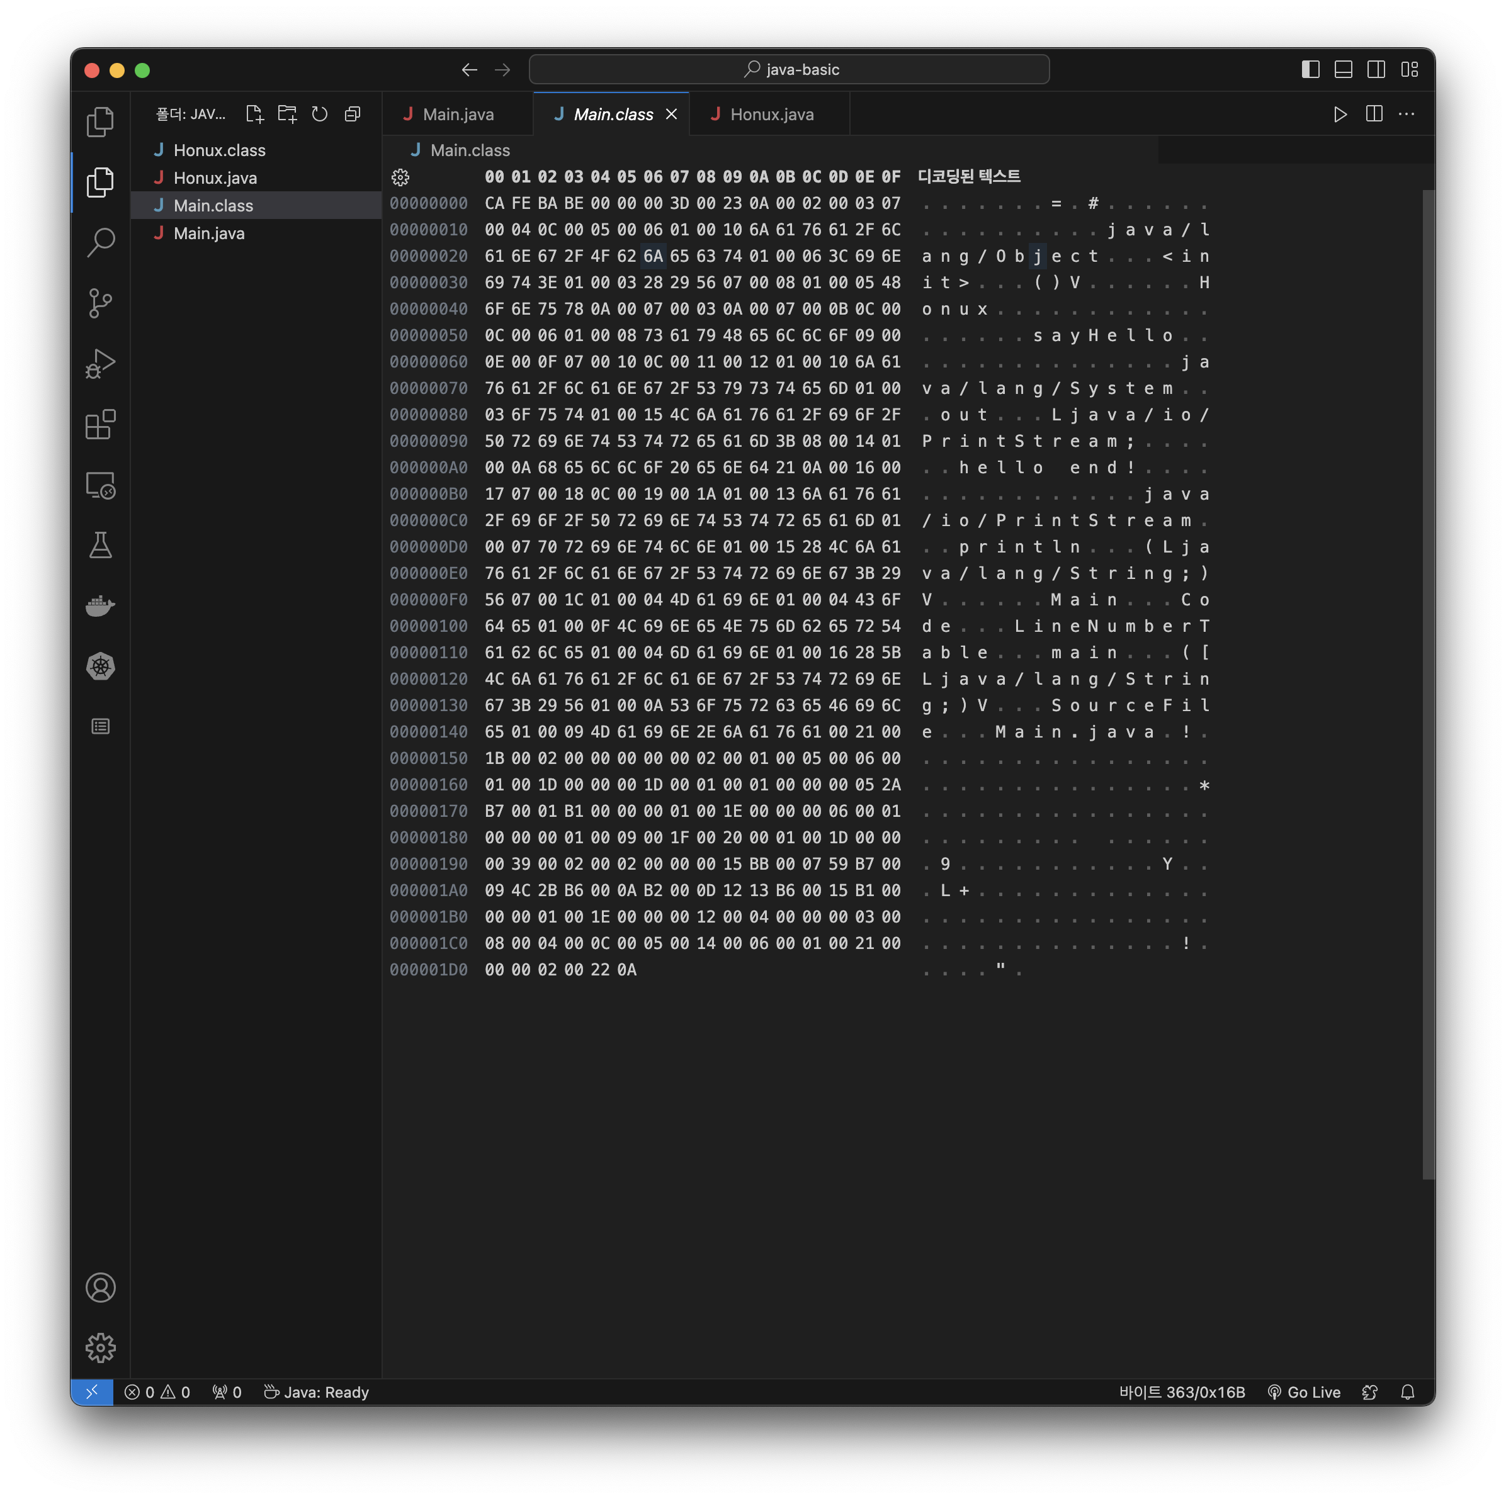Screen dimensions: 1506x1499
Task: Open the Customize Layout menu
Action: coord(1409,69)
